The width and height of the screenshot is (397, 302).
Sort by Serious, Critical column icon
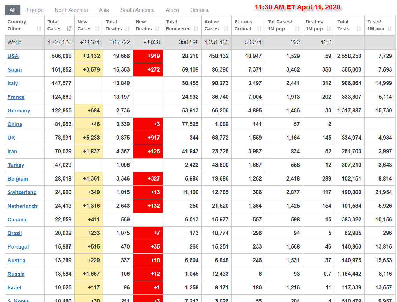point(259,29)
